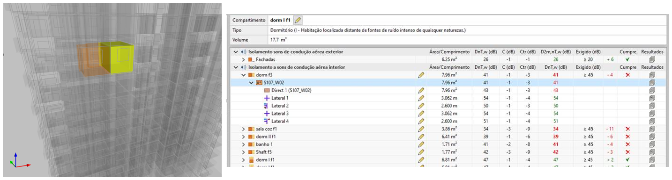Edit Lateral 2 with pencil icon

(x=421, y=106)
